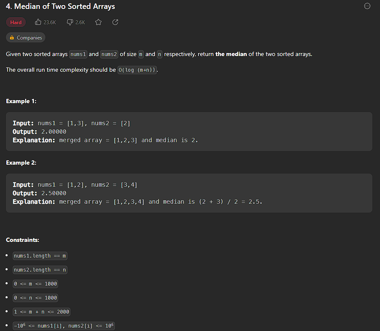This screenshot has height=331, width=380.
Task: Click the circular arrow feedback icon
Action: click(115, 22)
